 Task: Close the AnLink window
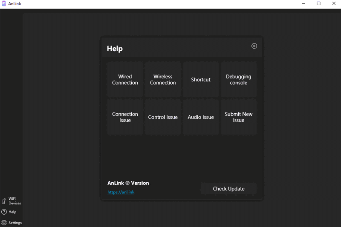[x=334, y=3]
